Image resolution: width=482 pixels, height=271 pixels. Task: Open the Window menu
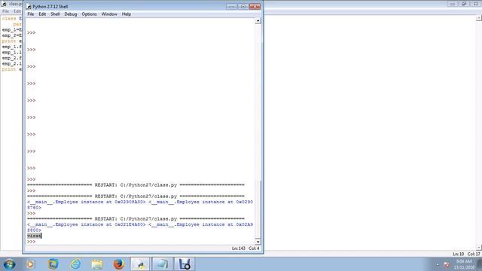click(x=109, y=14)
